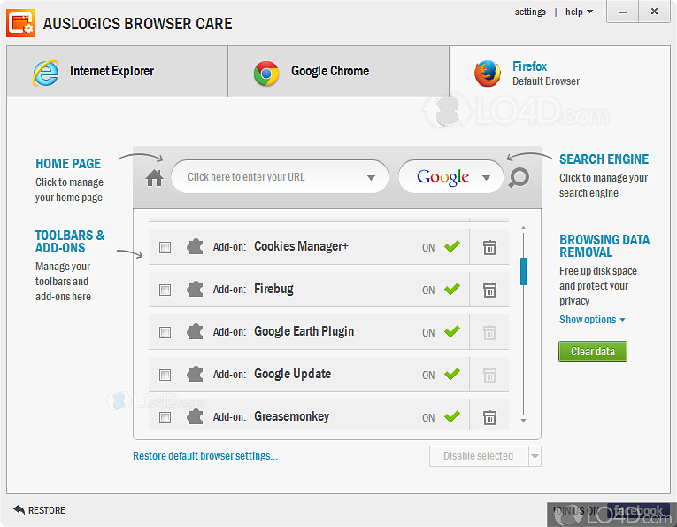Click the magnifier search icon
677x527 pixels.
519,177
